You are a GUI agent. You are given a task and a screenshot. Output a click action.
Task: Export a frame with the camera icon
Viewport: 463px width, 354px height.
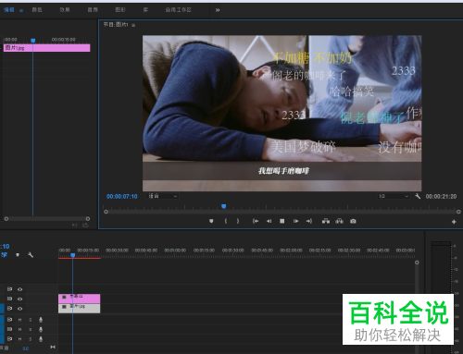click(353, 221)
